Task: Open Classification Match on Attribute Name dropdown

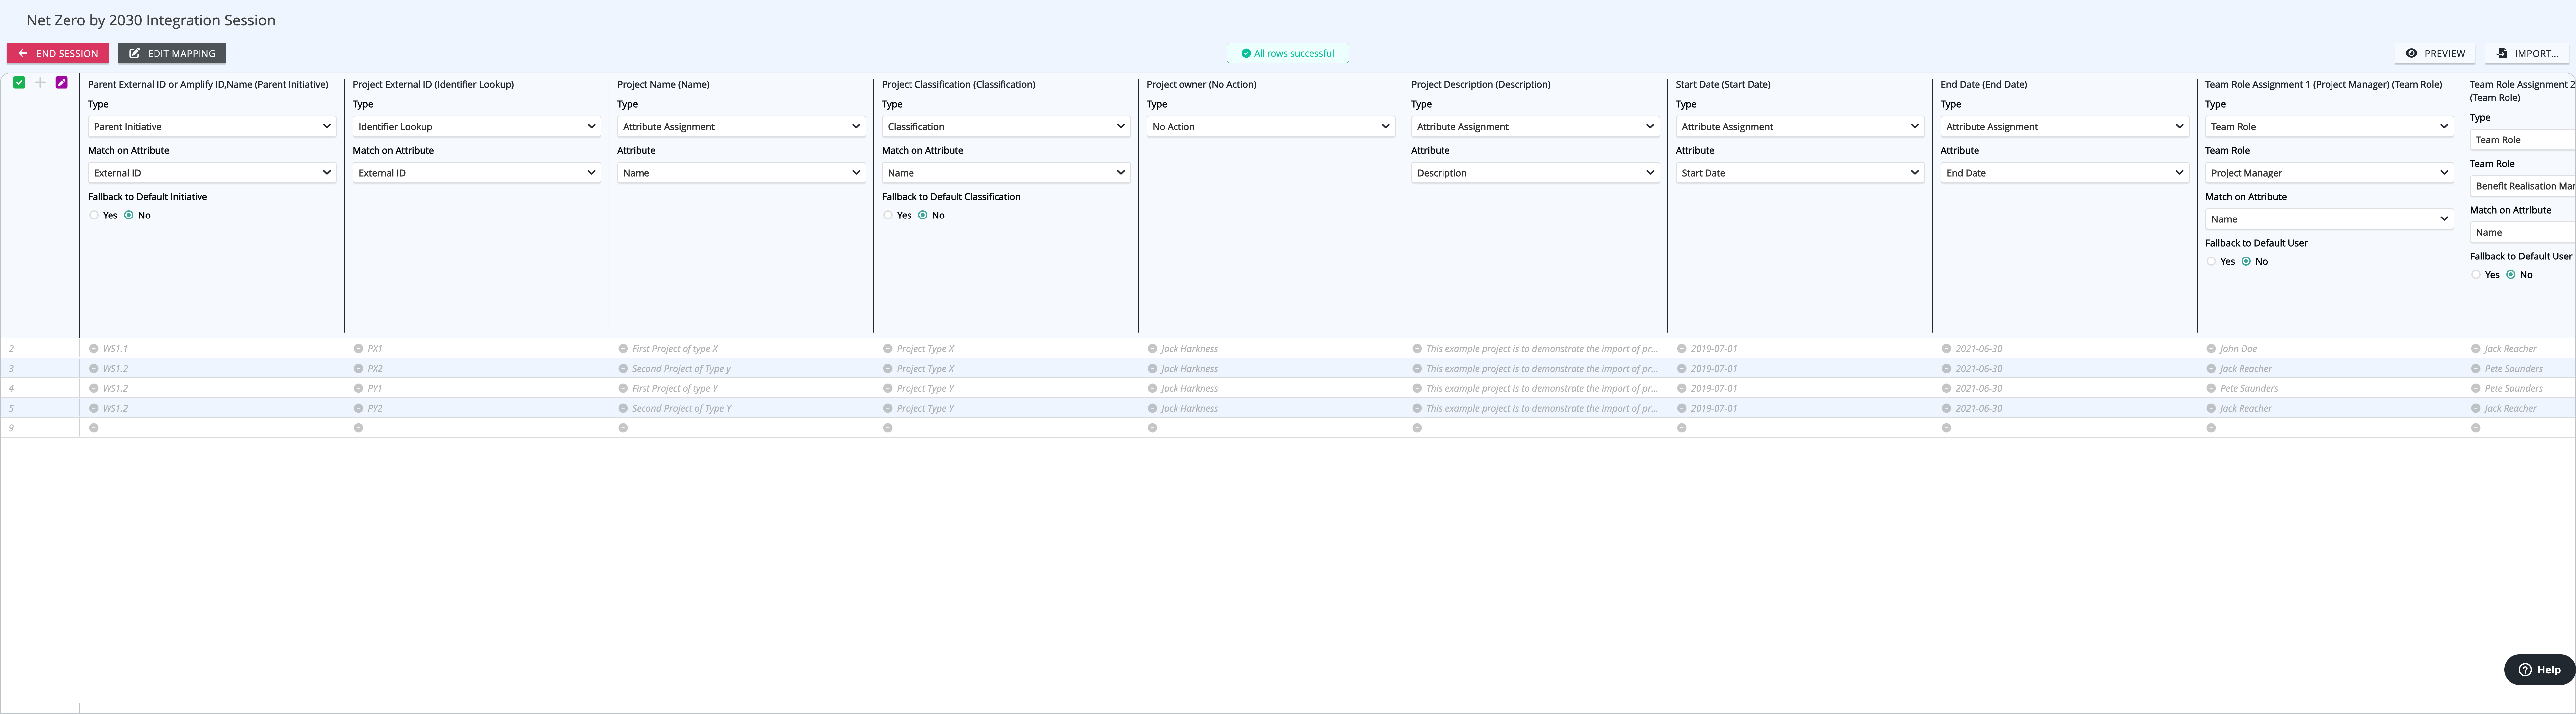Action: tap(1006, 173)
